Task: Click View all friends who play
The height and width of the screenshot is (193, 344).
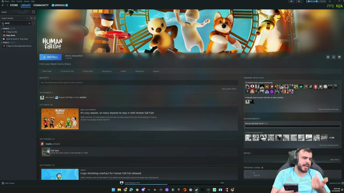Action: pos(328,109)
